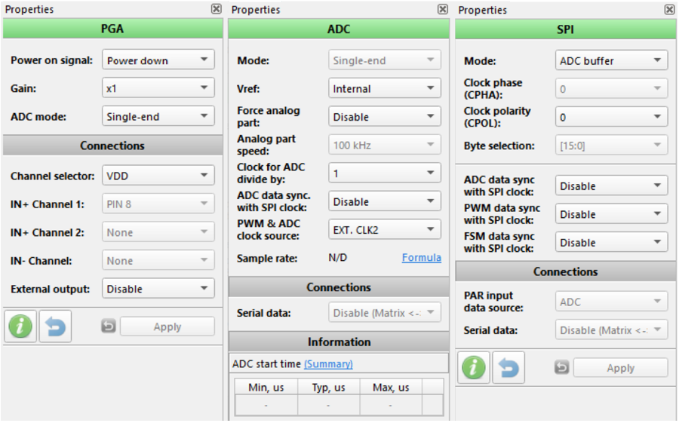Click the blue undo arrow in SPI panel

tap(508, 368)
